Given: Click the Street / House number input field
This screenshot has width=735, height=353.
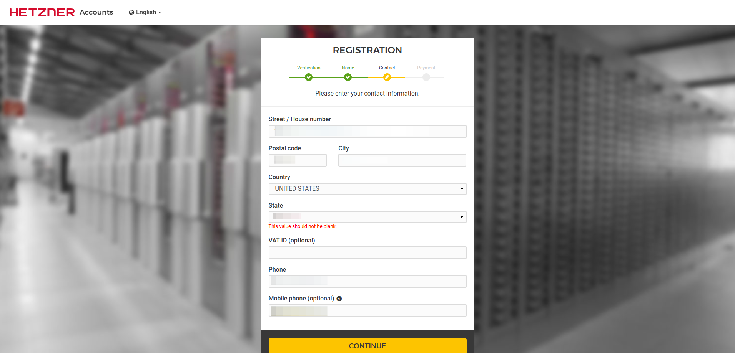Looking at the screenshot, I should tap(367, 131).
